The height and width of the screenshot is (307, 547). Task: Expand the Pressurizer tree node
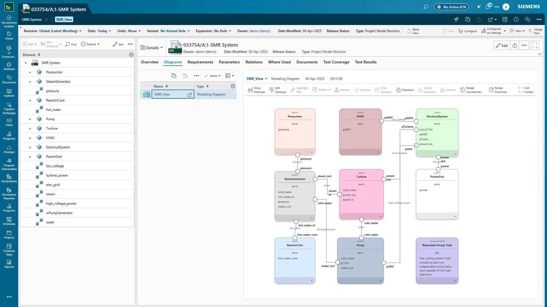click(30, 72)
